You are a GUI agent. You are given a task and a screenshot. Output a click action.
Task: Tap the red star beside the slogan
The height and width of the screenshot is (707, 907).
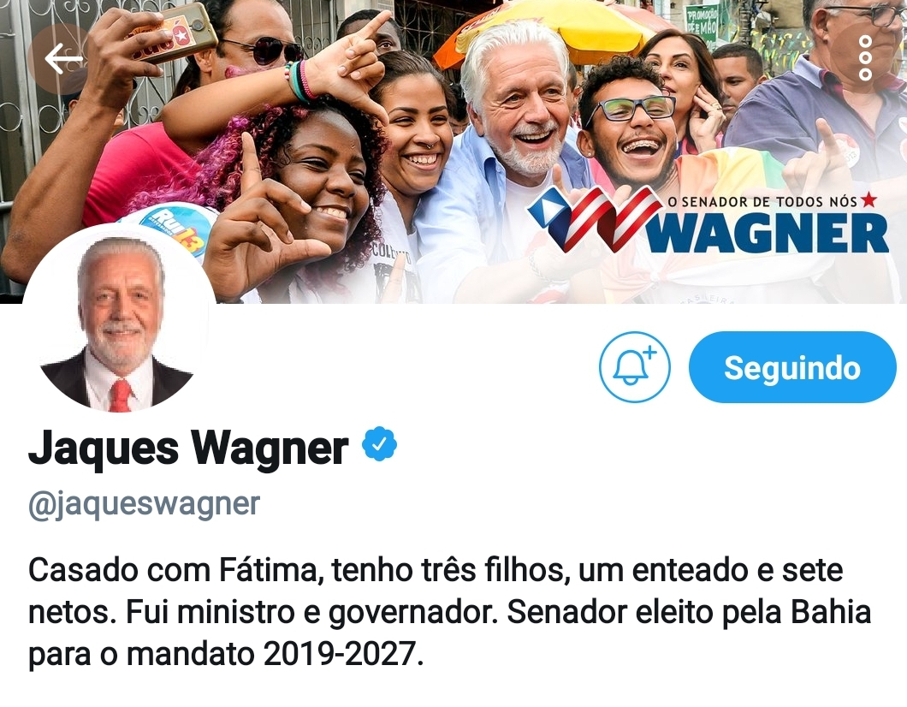[x=868, y=200]
